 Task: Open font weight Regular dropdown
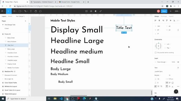pyautogui.click(x=158, y=75)
